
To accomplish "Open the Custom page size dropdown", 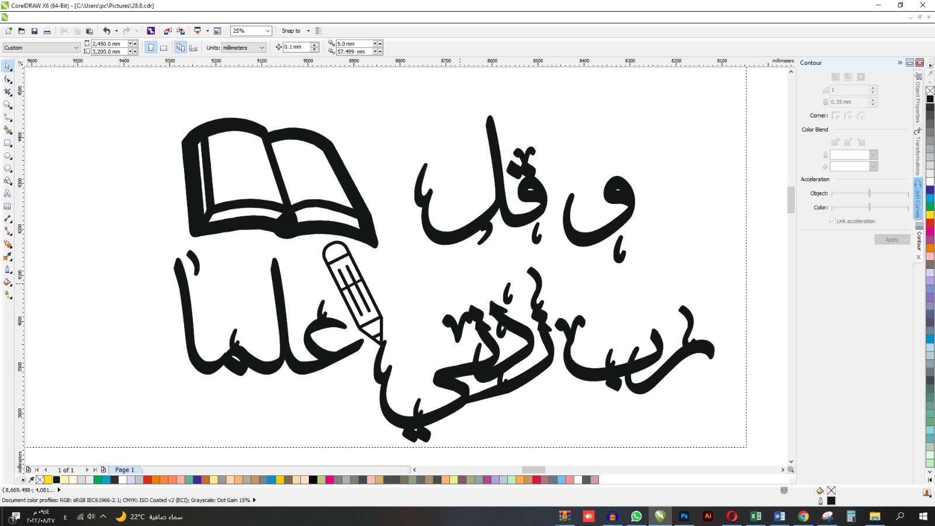I will 76,48.
